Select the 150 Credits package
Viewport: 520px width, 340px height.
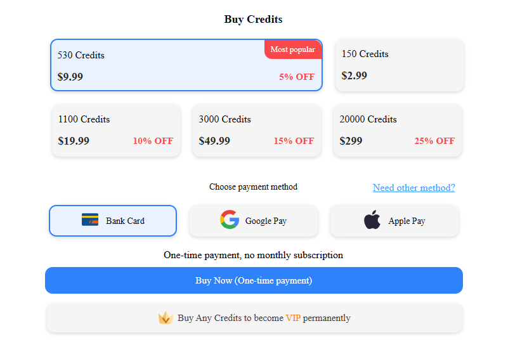[x=400, y=65]
